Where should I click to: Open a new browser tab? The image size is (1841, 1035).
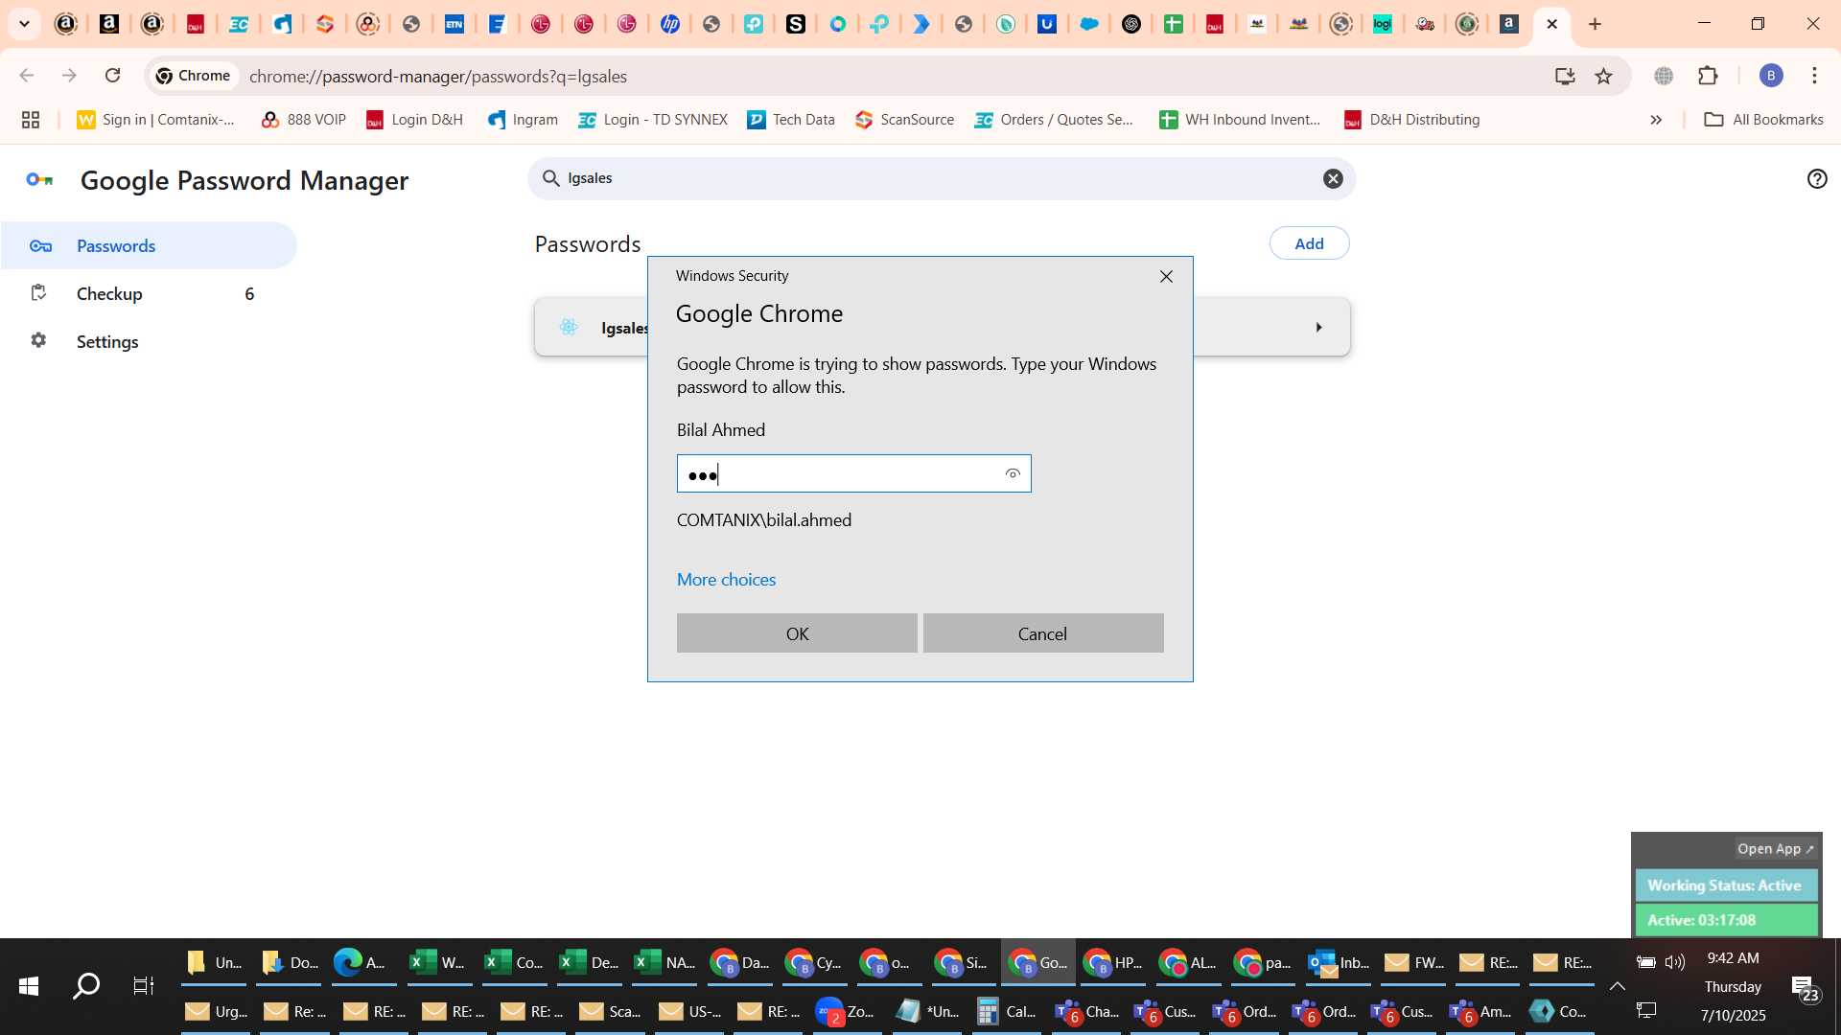1595,24
